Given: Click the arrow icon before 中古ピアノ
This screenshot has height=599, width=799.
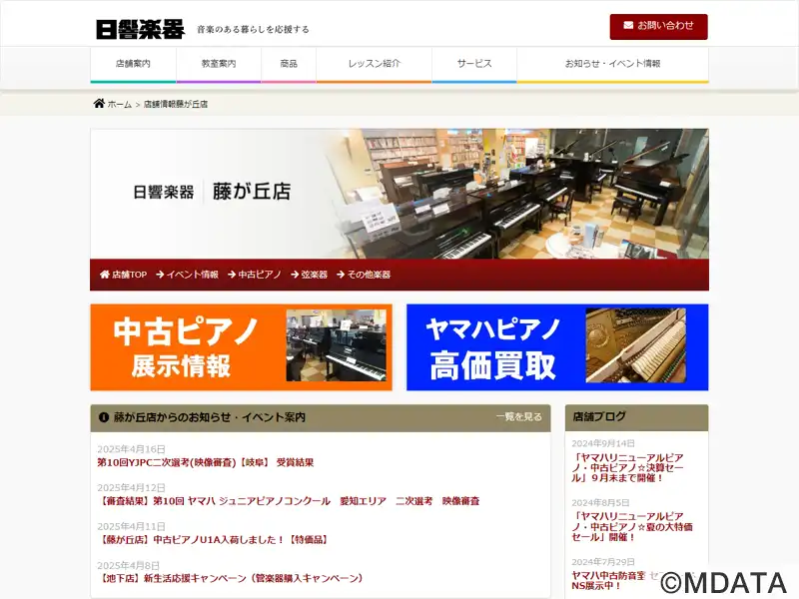Looking at the screenshot, I should point(232,275).
